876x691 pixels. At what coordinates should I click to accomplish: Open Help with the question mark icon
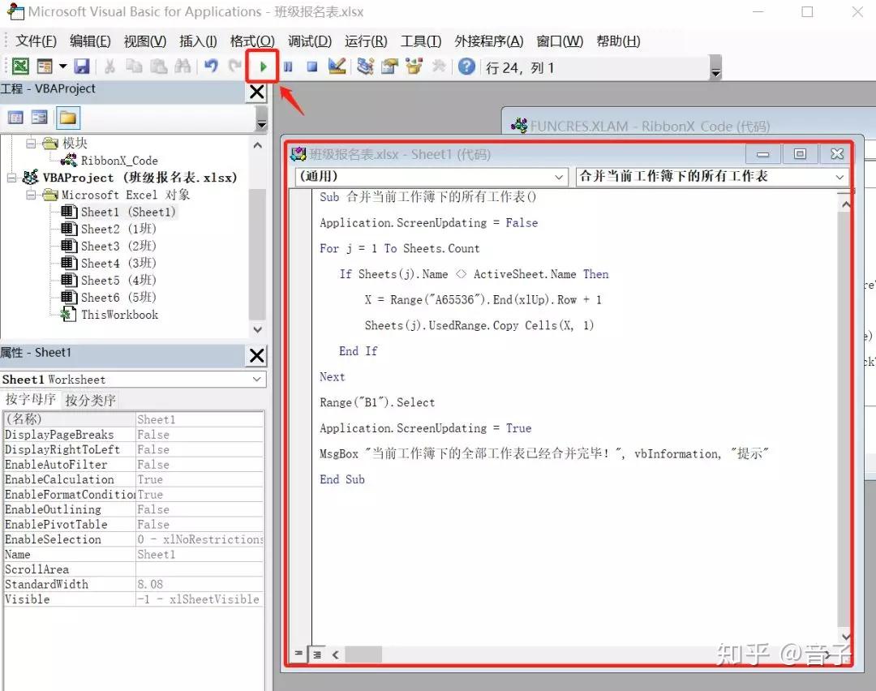pos(466,67)
